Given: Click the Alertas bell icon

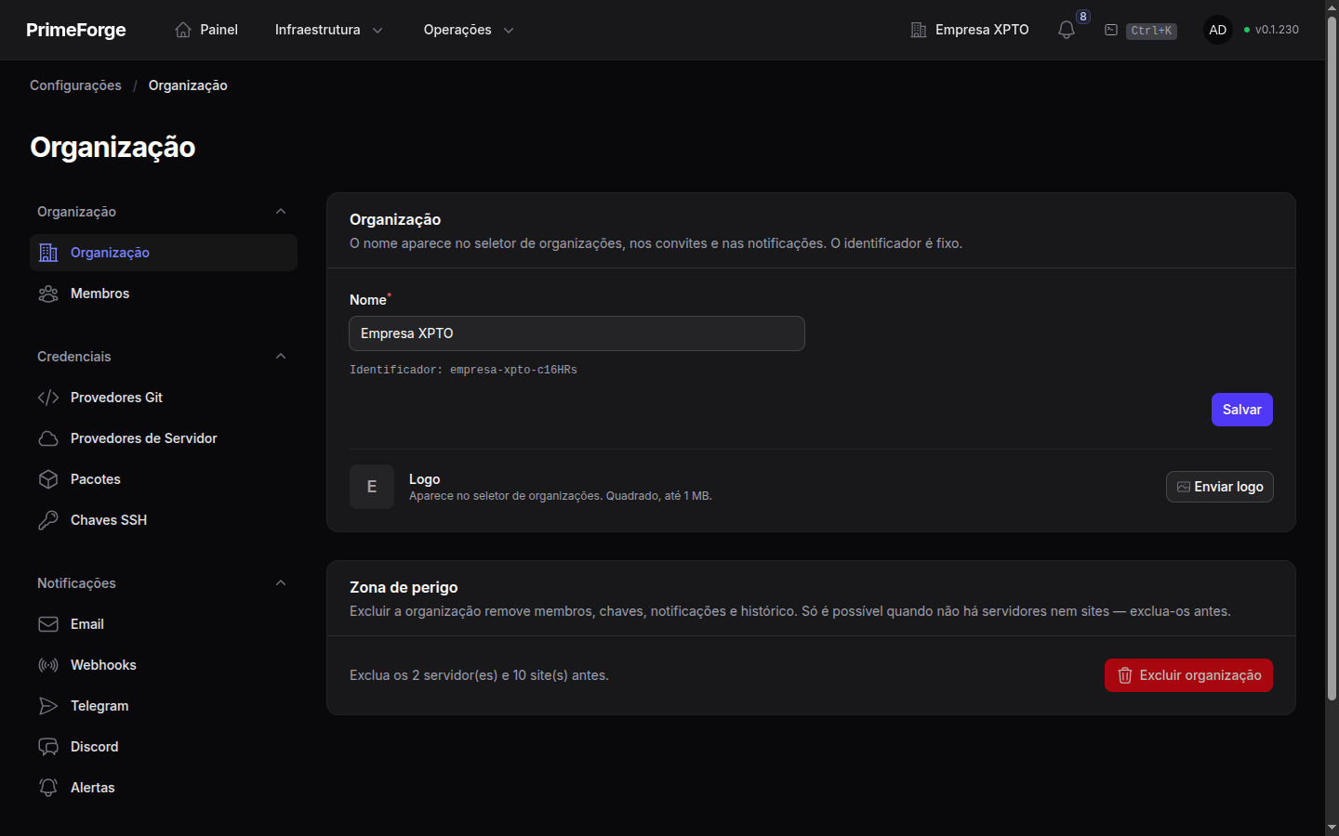Looking at the screenshot, I should click(48, 788).
